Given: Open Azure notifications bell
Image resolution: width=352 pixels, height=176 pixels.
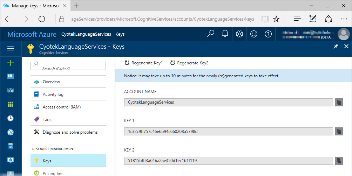Looking at the screenshot, I should [225, 34].
